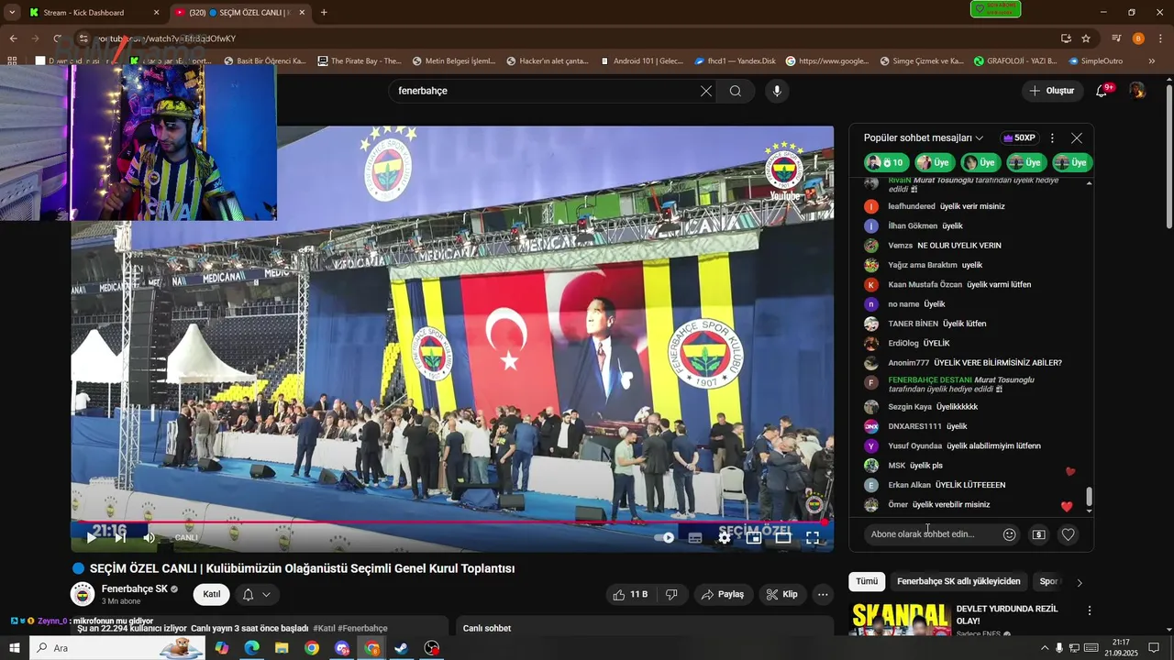
Task: Select Fenerbahçe SK adlı yükleyiciden chip
Action: 958,581
